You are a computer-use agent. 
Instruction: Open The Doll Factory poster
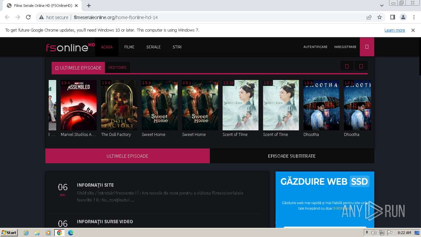(119, 105)
